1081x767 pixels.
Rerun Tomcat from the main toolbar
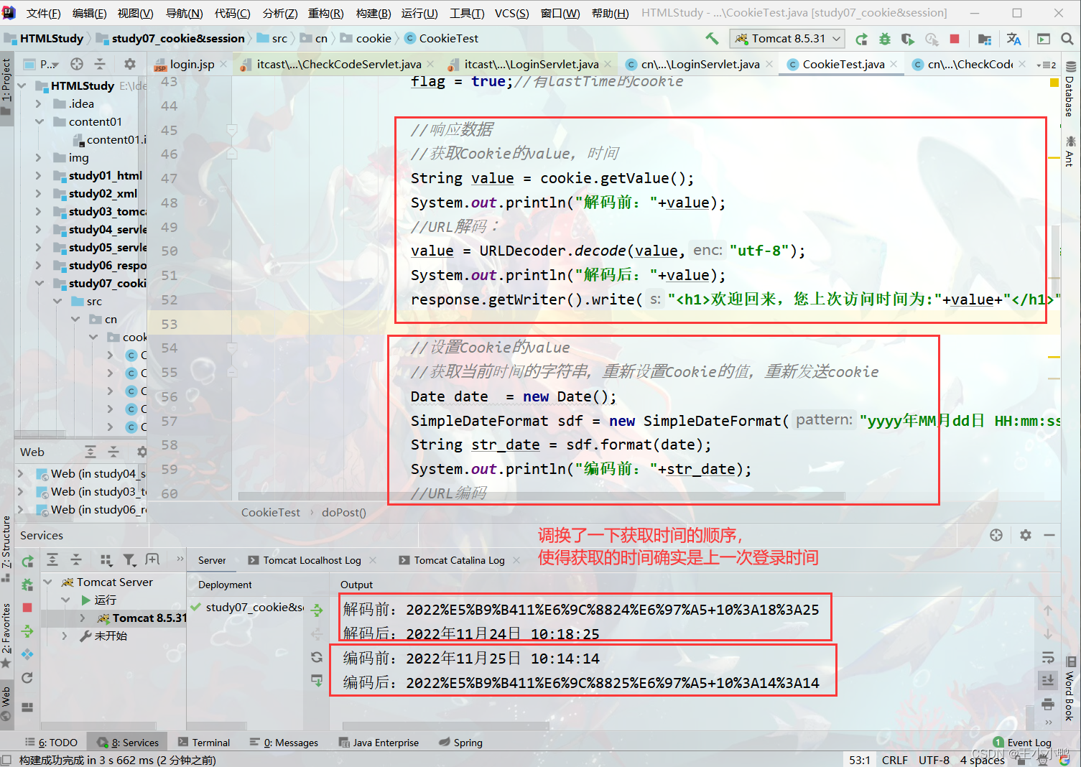point(862,39)
